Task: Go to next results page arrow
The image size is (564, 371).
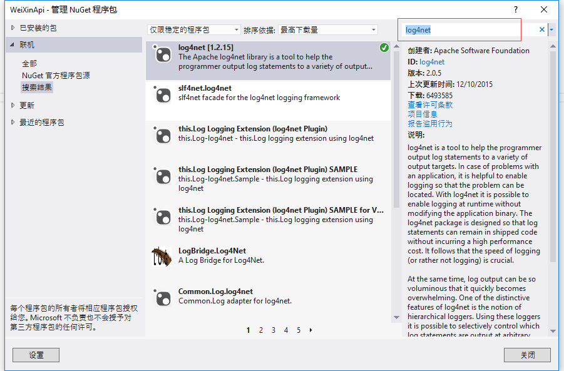Action: (x=310, y=330)
